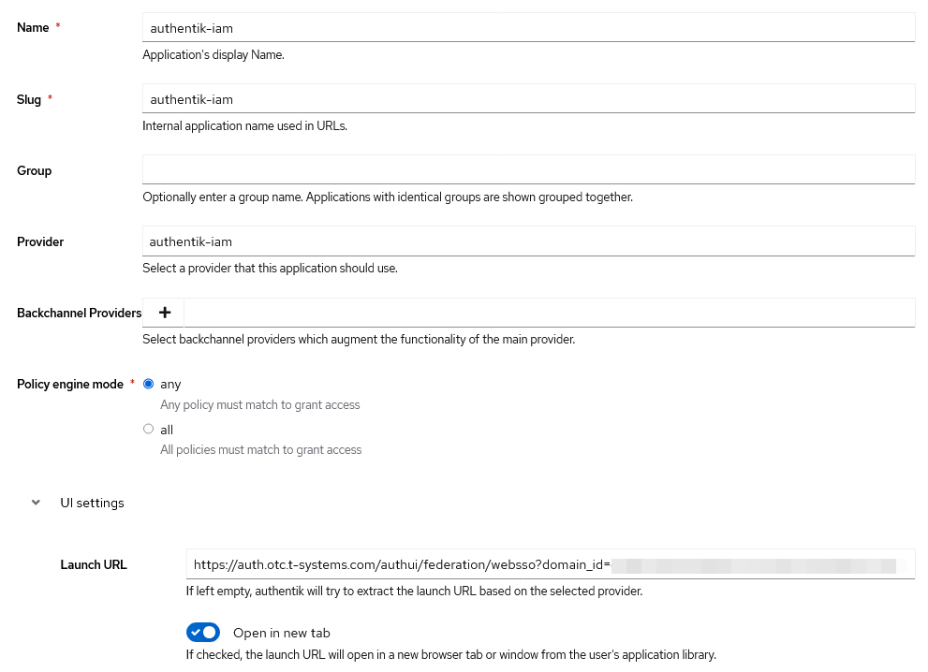
Task: Click the "UI settings" section title
Action: pyautogui.click(x=92, y=503)
